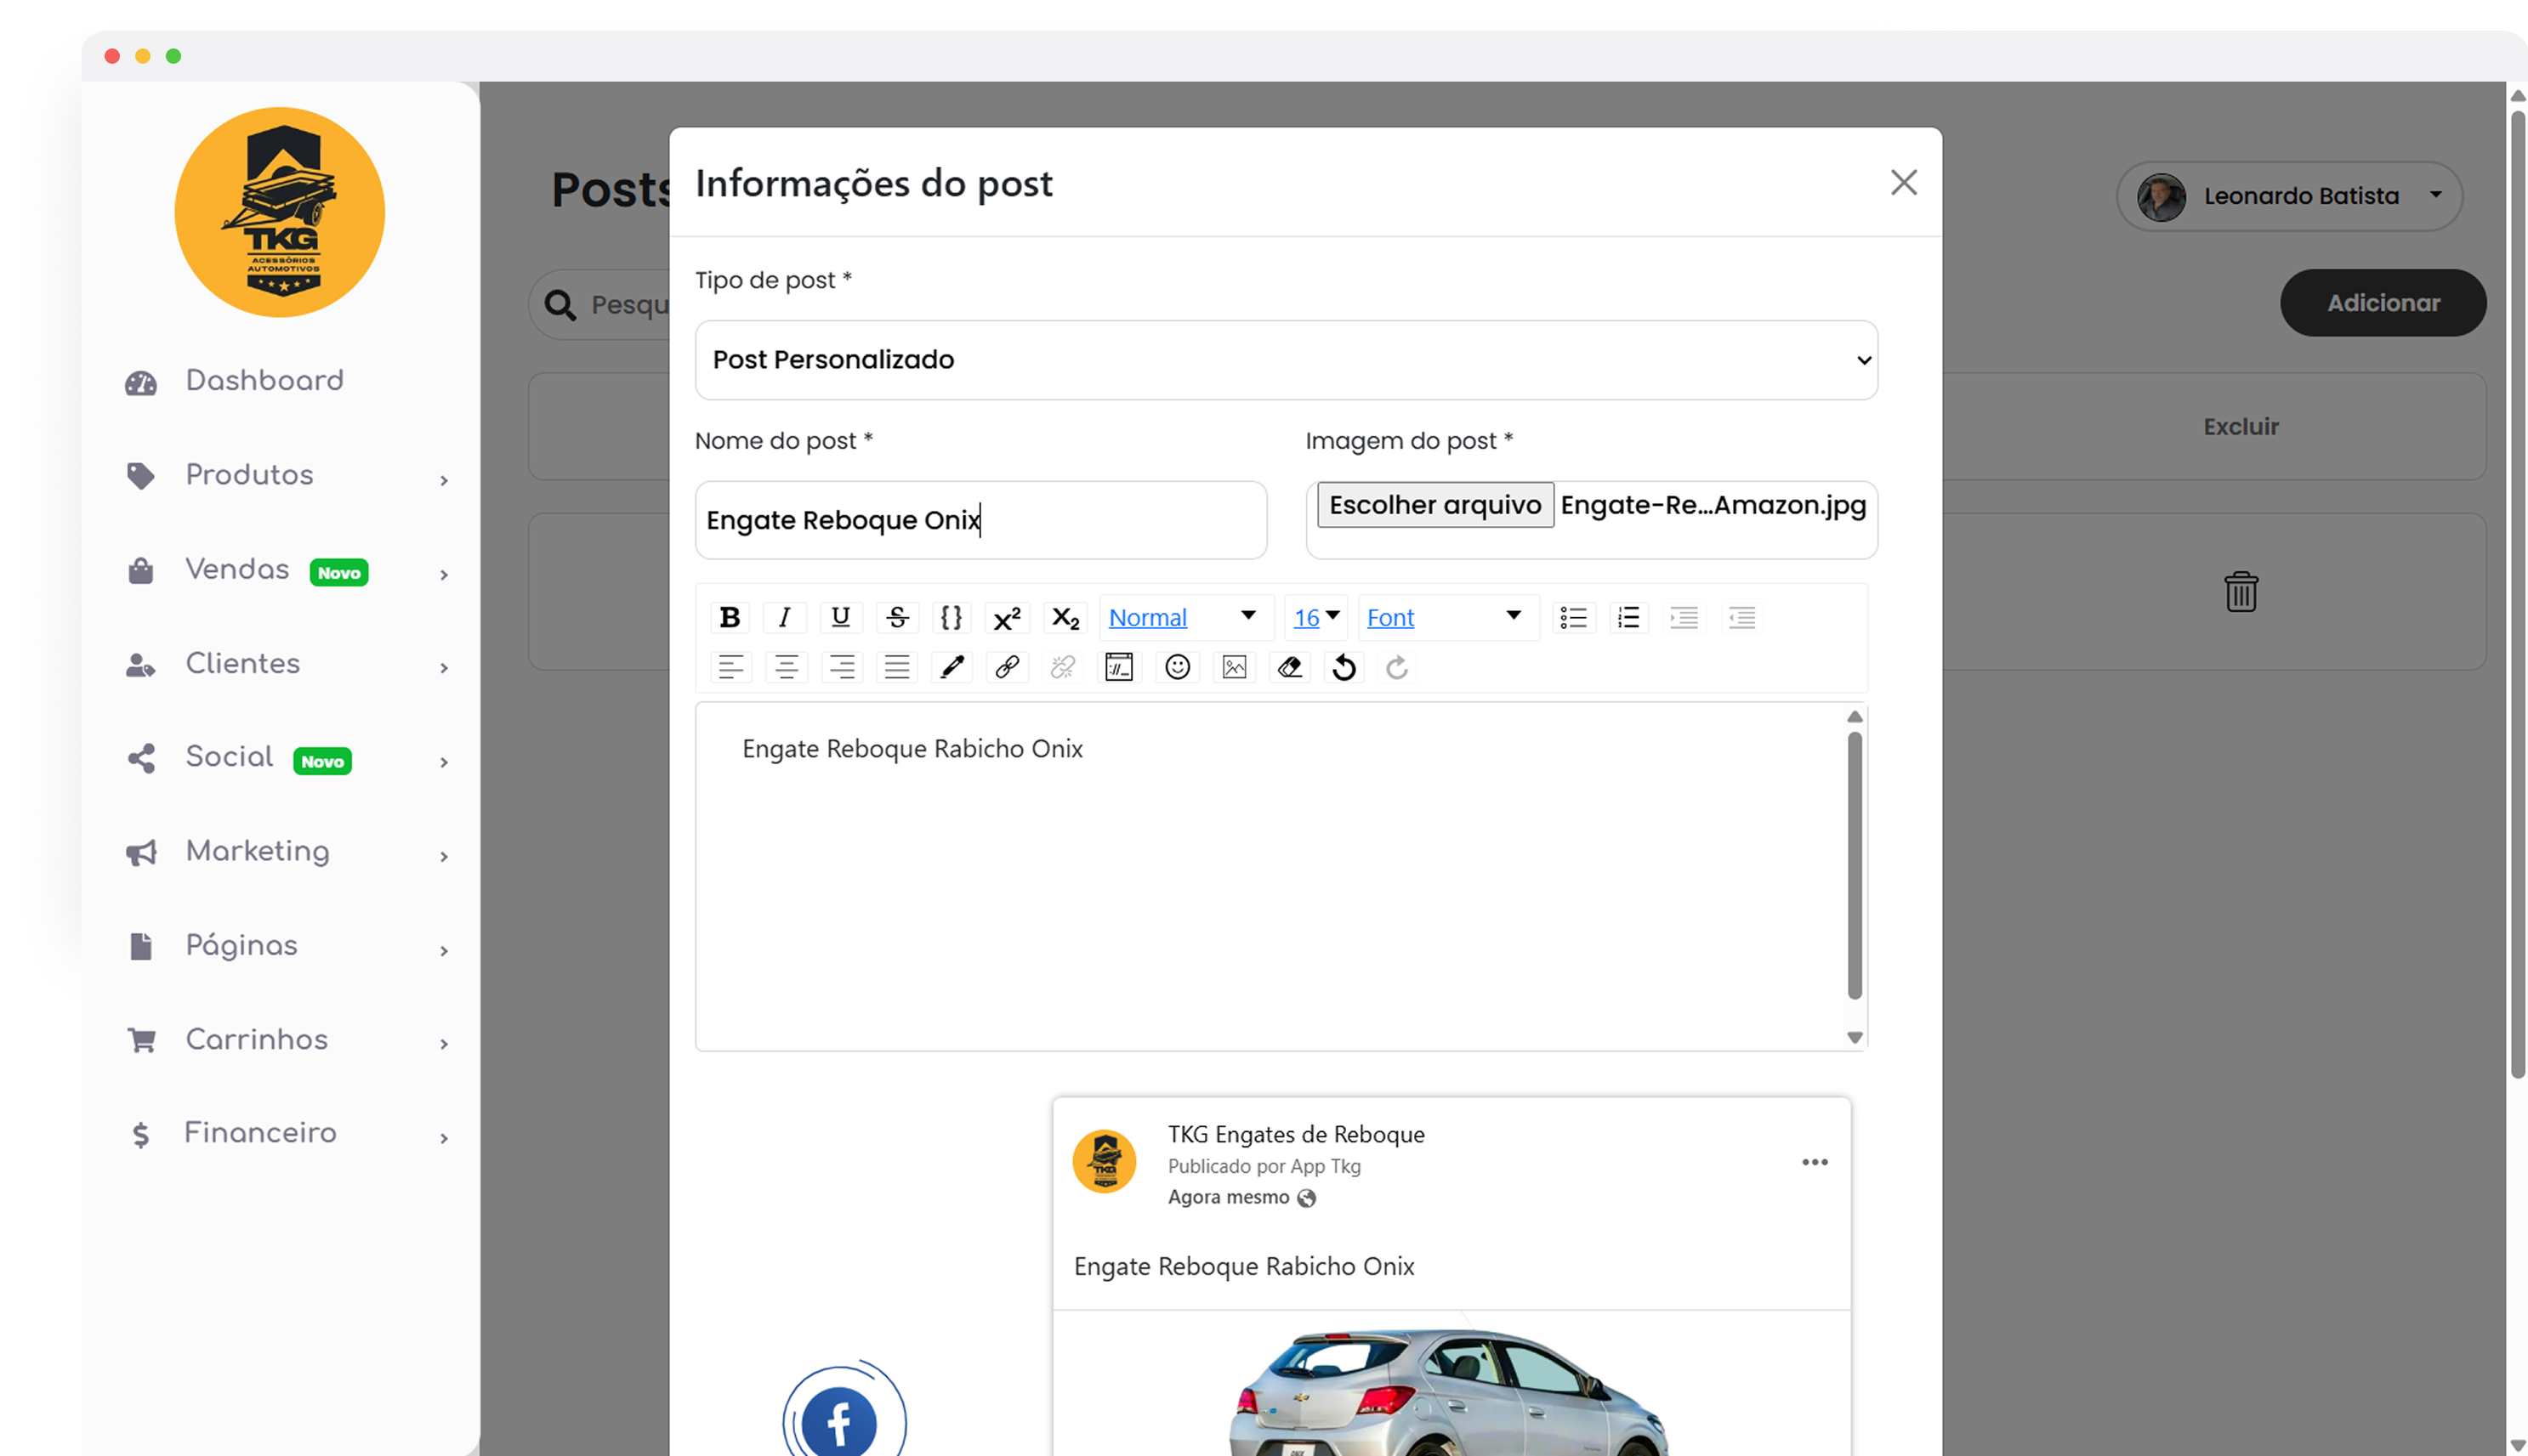The width and height of the screenshot is (2528, 1456).
Task: Align text left
Action: [x=730, y=667]
